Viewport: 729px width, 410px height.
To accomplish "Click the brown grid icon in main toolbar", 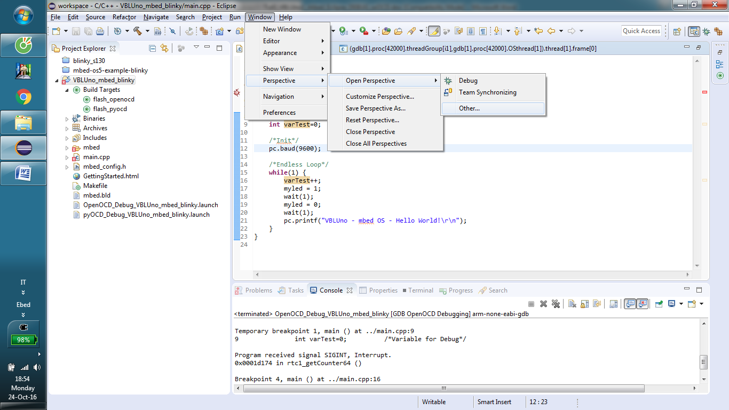I will tap(203, 31).
